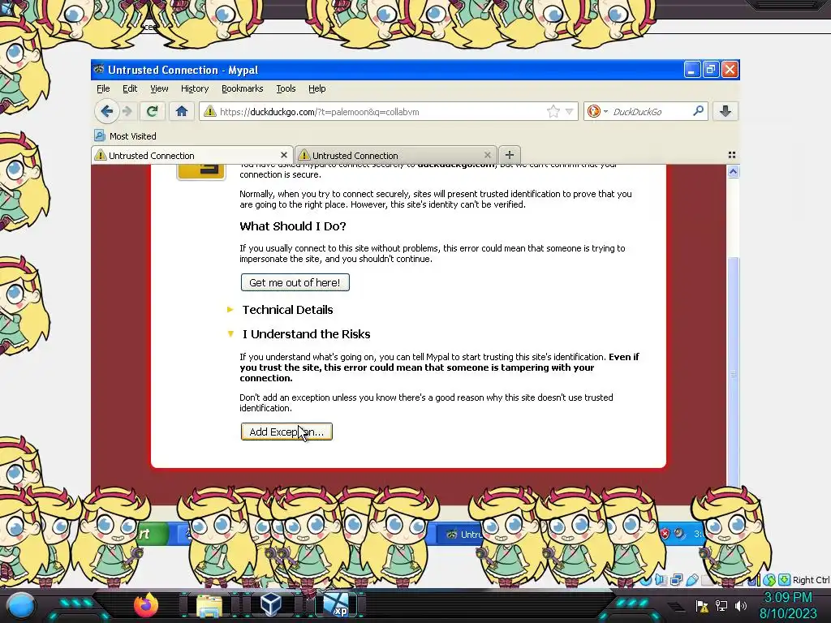Click the tab groups grid icon
The image size is (831, 623).
coord(732,155)
